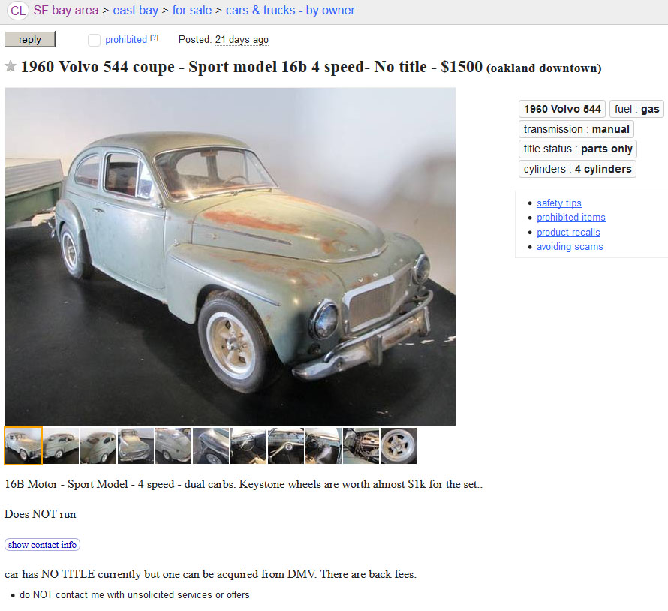The width and height of the screenshot is (668, 611).
Task: Click the main Volvo photo to enlarge
Action: (x=230, y=256)
